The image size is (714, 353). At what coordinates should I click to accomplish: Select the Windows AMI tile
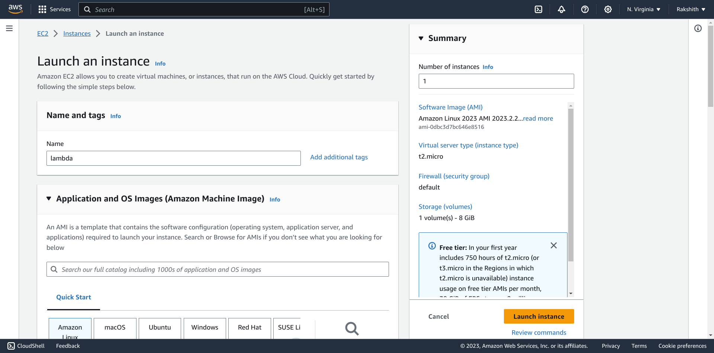[x=205, y=328]
